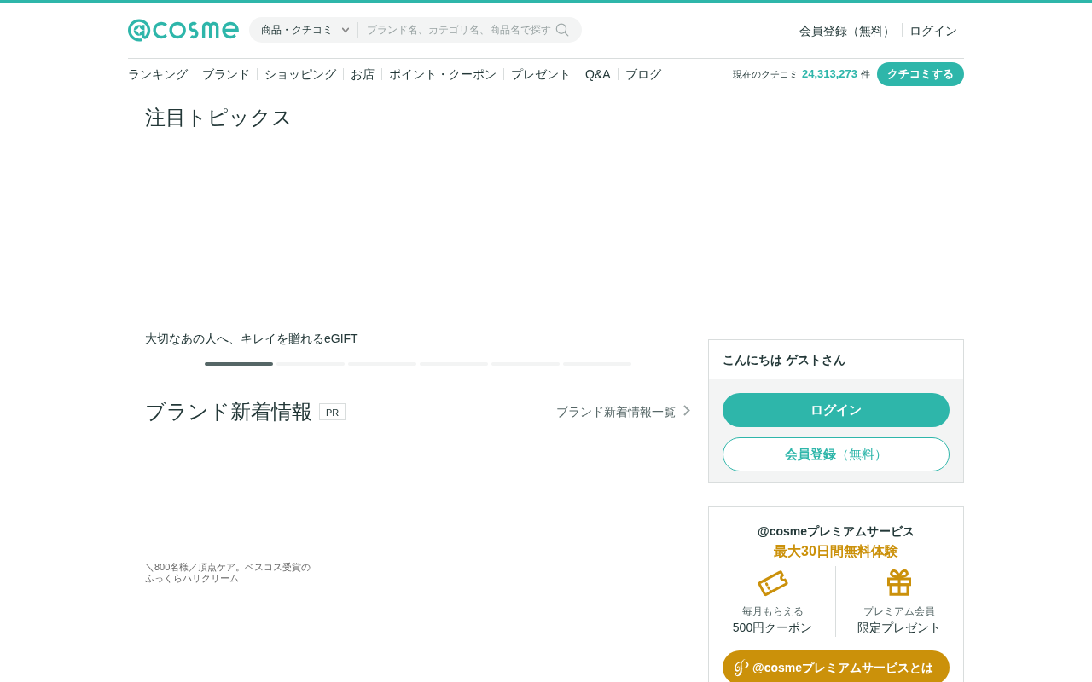Select the first carousel indicator bar

pyautogui.click(x=239, y=364)
